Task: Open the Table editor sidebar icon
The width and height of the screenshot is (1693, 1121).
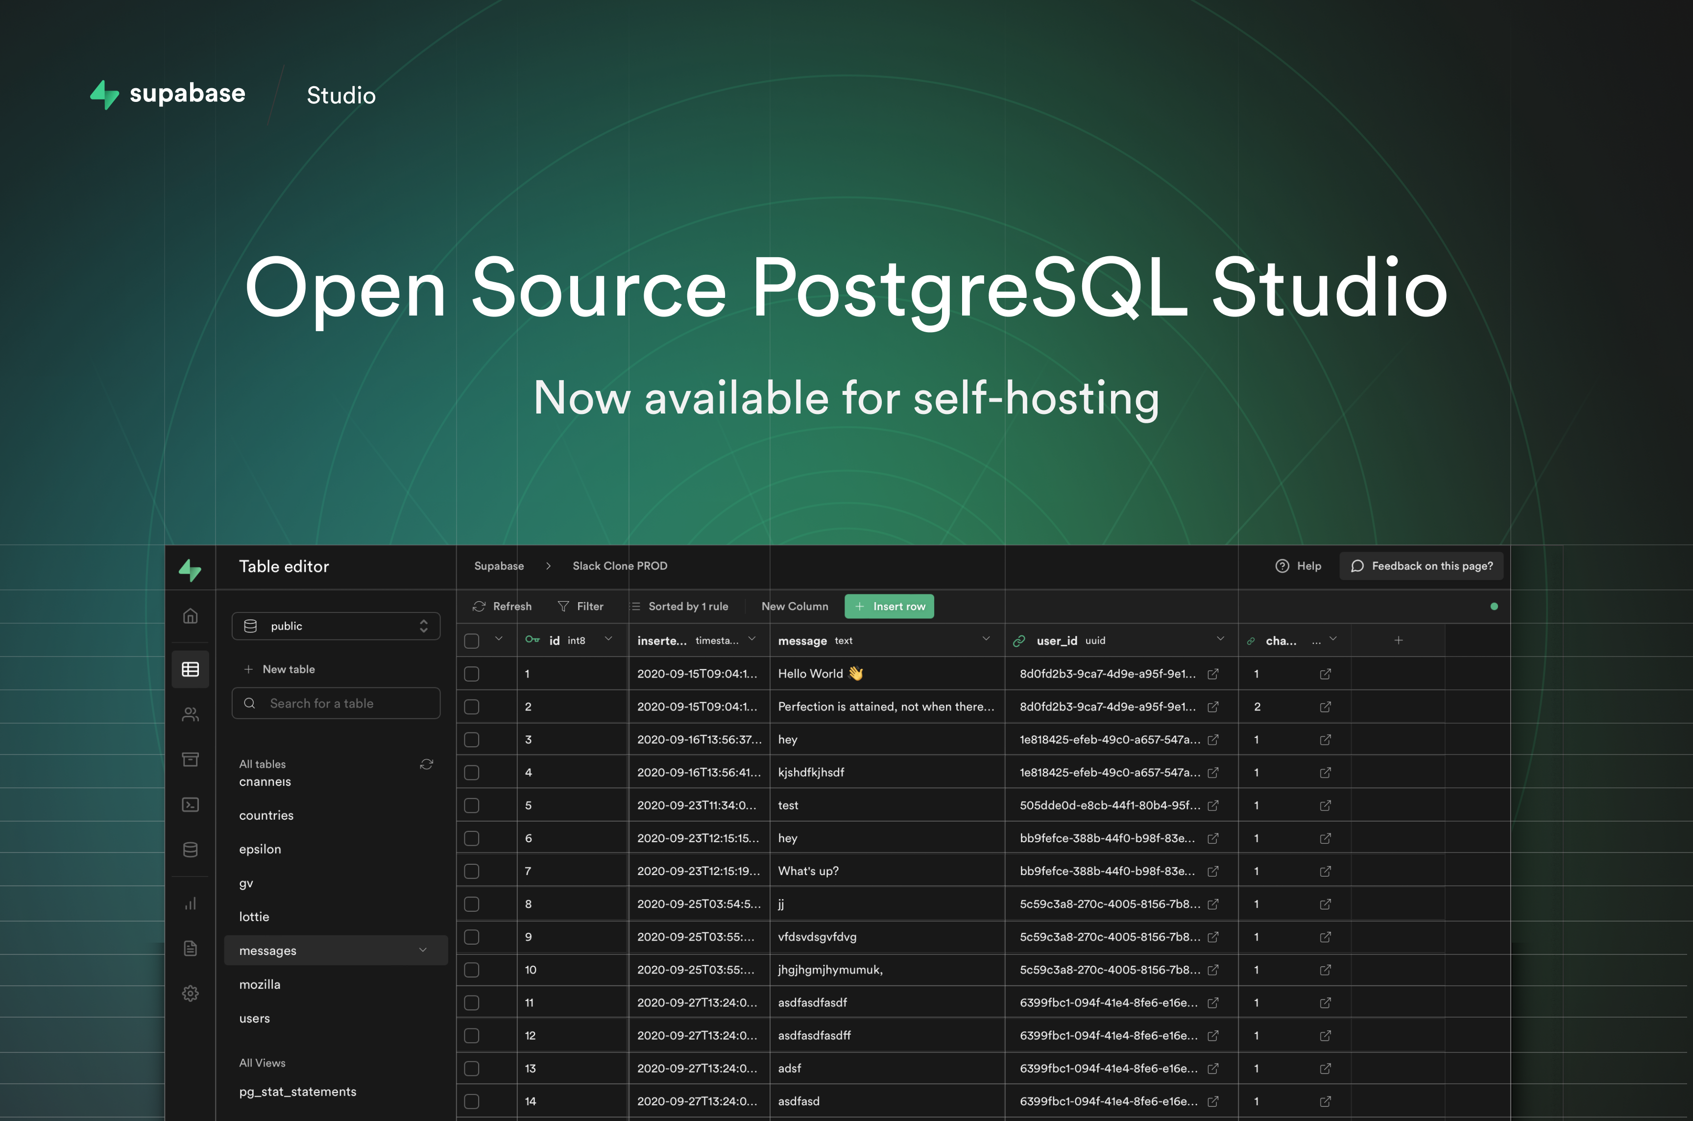Action: 190,669
